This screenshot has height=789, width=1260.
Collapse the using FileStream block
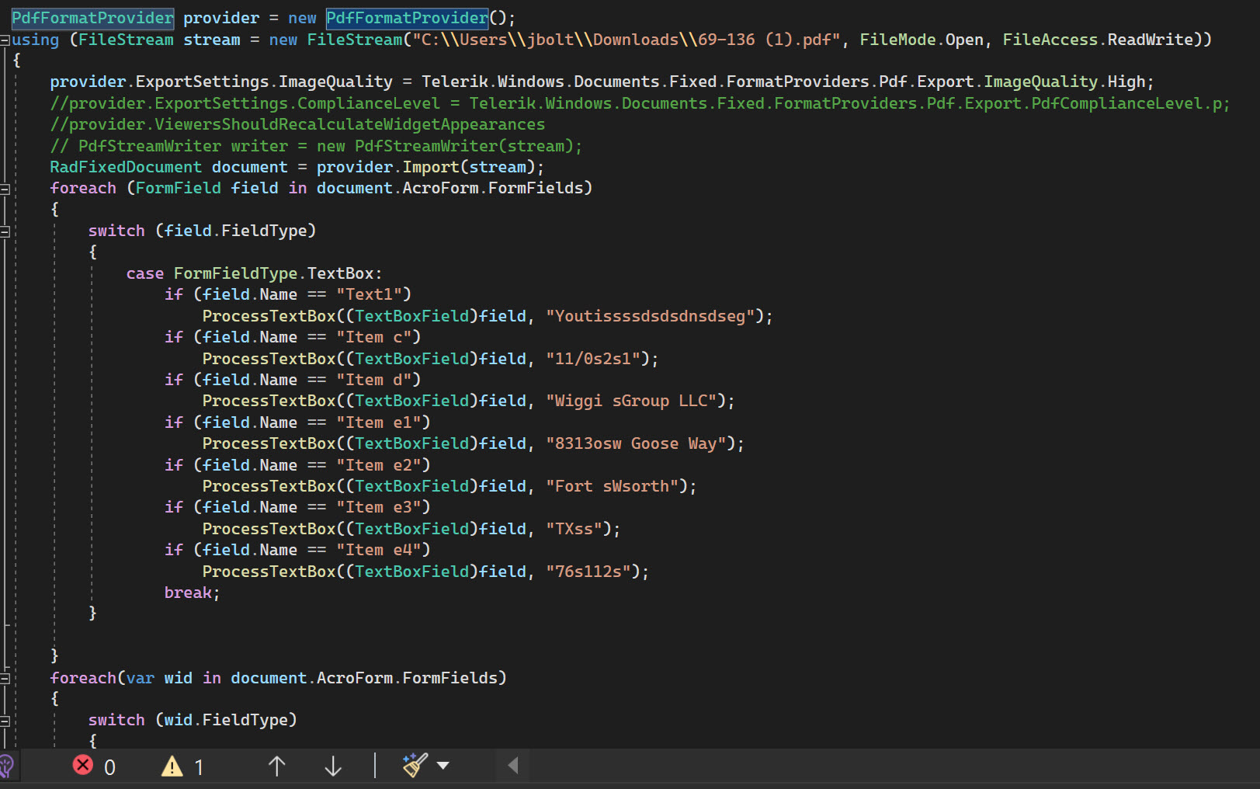[5, 40]
